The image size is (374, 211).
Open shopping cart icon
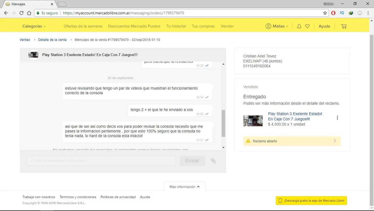343,26
